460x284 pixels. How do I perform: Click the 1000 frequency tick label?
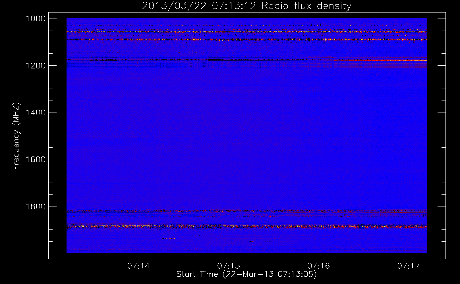(x=36, y=18)
